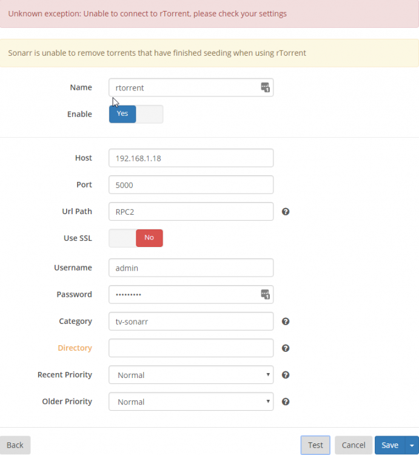Focus the Url Path field with RPC2
Image resolution: width=419 pixels, height=455 pixels.
[191, 212]
